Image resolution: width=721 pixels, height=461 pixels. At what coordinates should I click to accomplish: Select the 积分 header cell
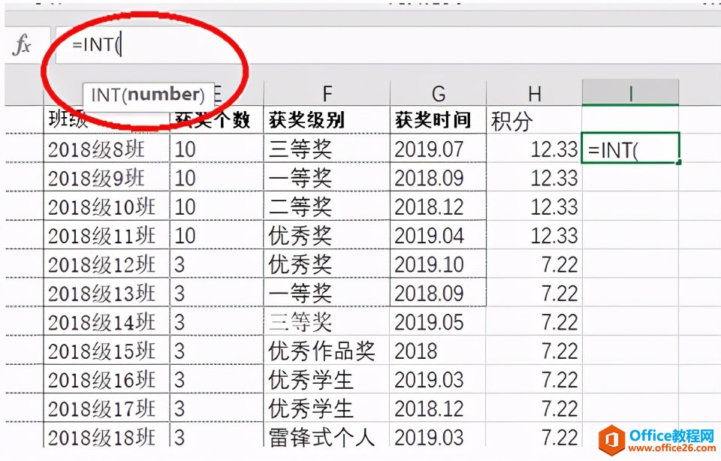point(534,120)
